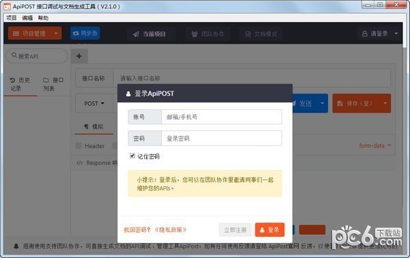Viewport: 410px width, 258px height.
Task: Toggle the 记住密码 checkbox
Action: tap(133, 156)
